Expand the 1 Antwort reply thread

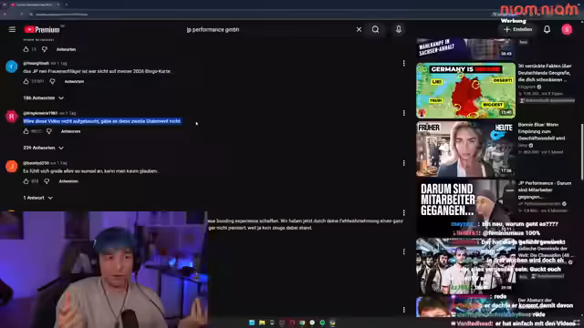point(38,198)
